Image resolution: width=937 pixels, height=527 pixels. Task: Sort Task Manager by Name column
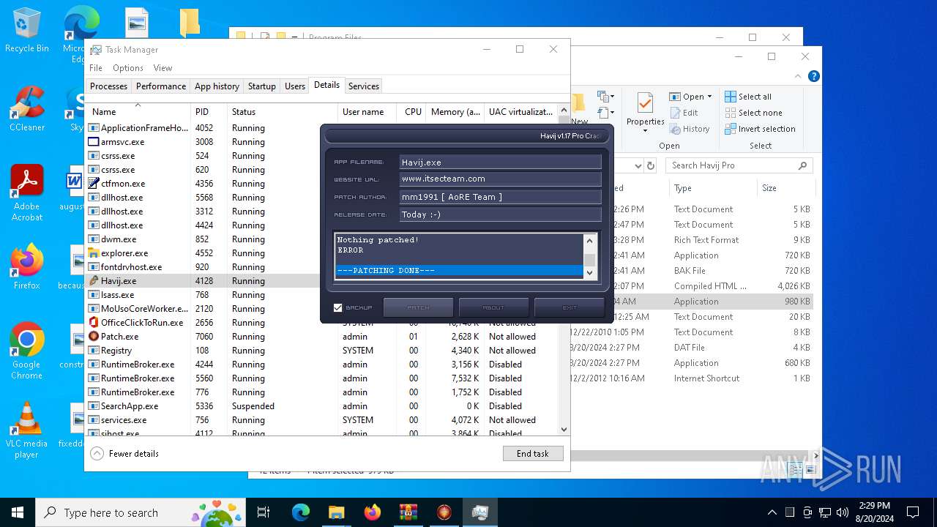pos(138,112)
